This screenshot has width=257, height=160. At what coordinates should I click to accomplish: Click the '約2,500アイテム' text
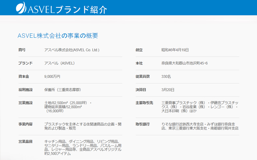pyautogui.click(x=58, y=153)
